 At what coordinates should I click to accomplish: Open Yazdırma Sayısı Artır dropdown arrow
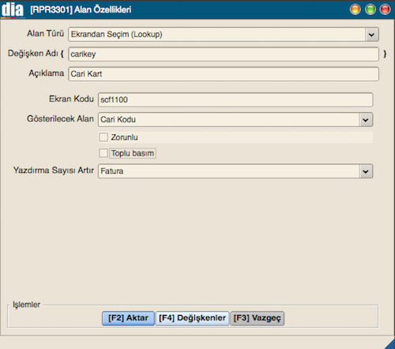tap(366, 171)
